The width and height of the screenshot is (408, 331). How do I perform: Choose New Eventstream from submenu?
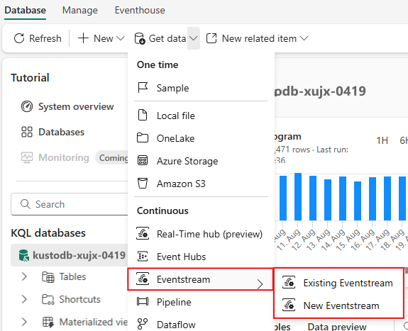pos(338,305)
